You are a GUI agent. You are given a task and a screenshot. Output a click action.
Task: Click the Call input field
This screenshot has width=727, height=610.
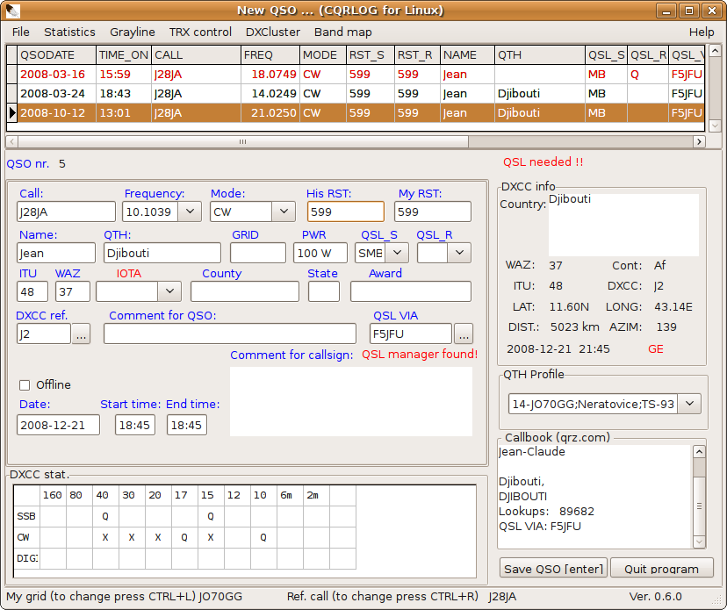coord(66,212)
